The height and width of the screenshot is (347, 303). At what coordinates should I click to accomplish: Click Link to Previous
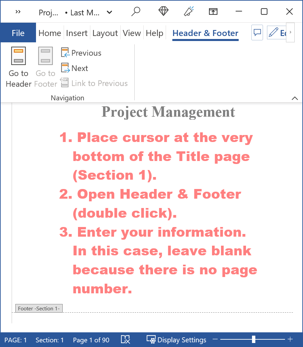[x=94, y=83]
